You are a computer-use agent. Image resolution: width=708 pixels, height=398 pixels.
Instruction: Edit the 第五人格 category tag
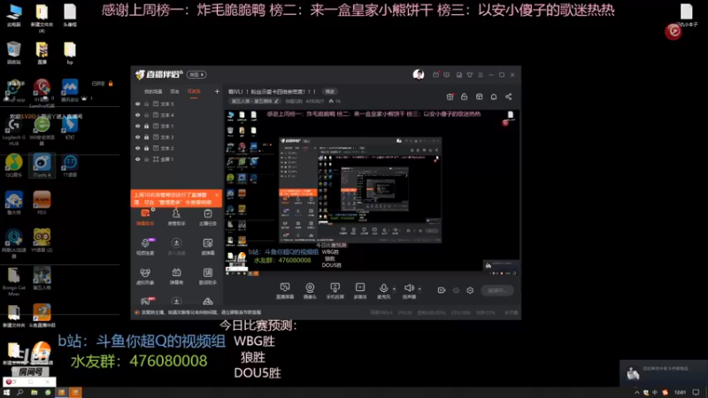[x=255, y=101]
